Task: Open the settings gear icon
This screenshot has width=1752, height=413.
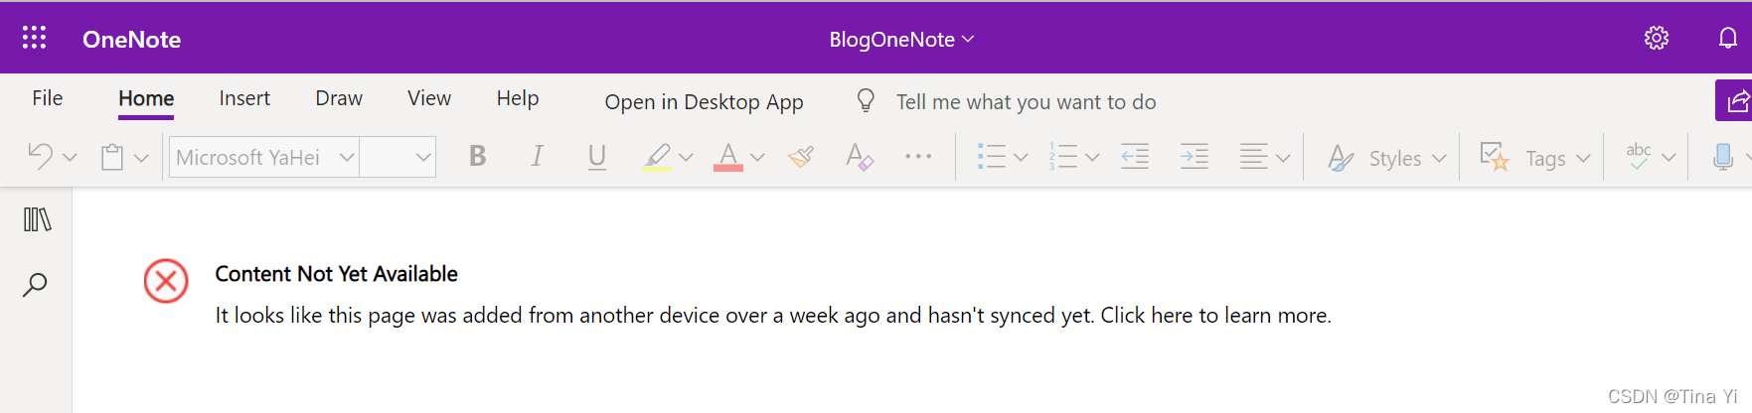Action: (x=1657, y=38)
